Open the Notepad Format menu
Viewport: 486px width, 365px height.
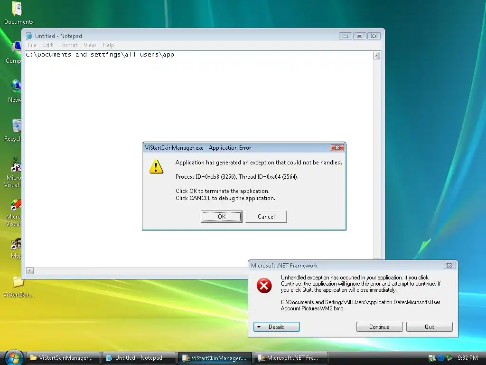pyautogui.click(x=68, y=45)
